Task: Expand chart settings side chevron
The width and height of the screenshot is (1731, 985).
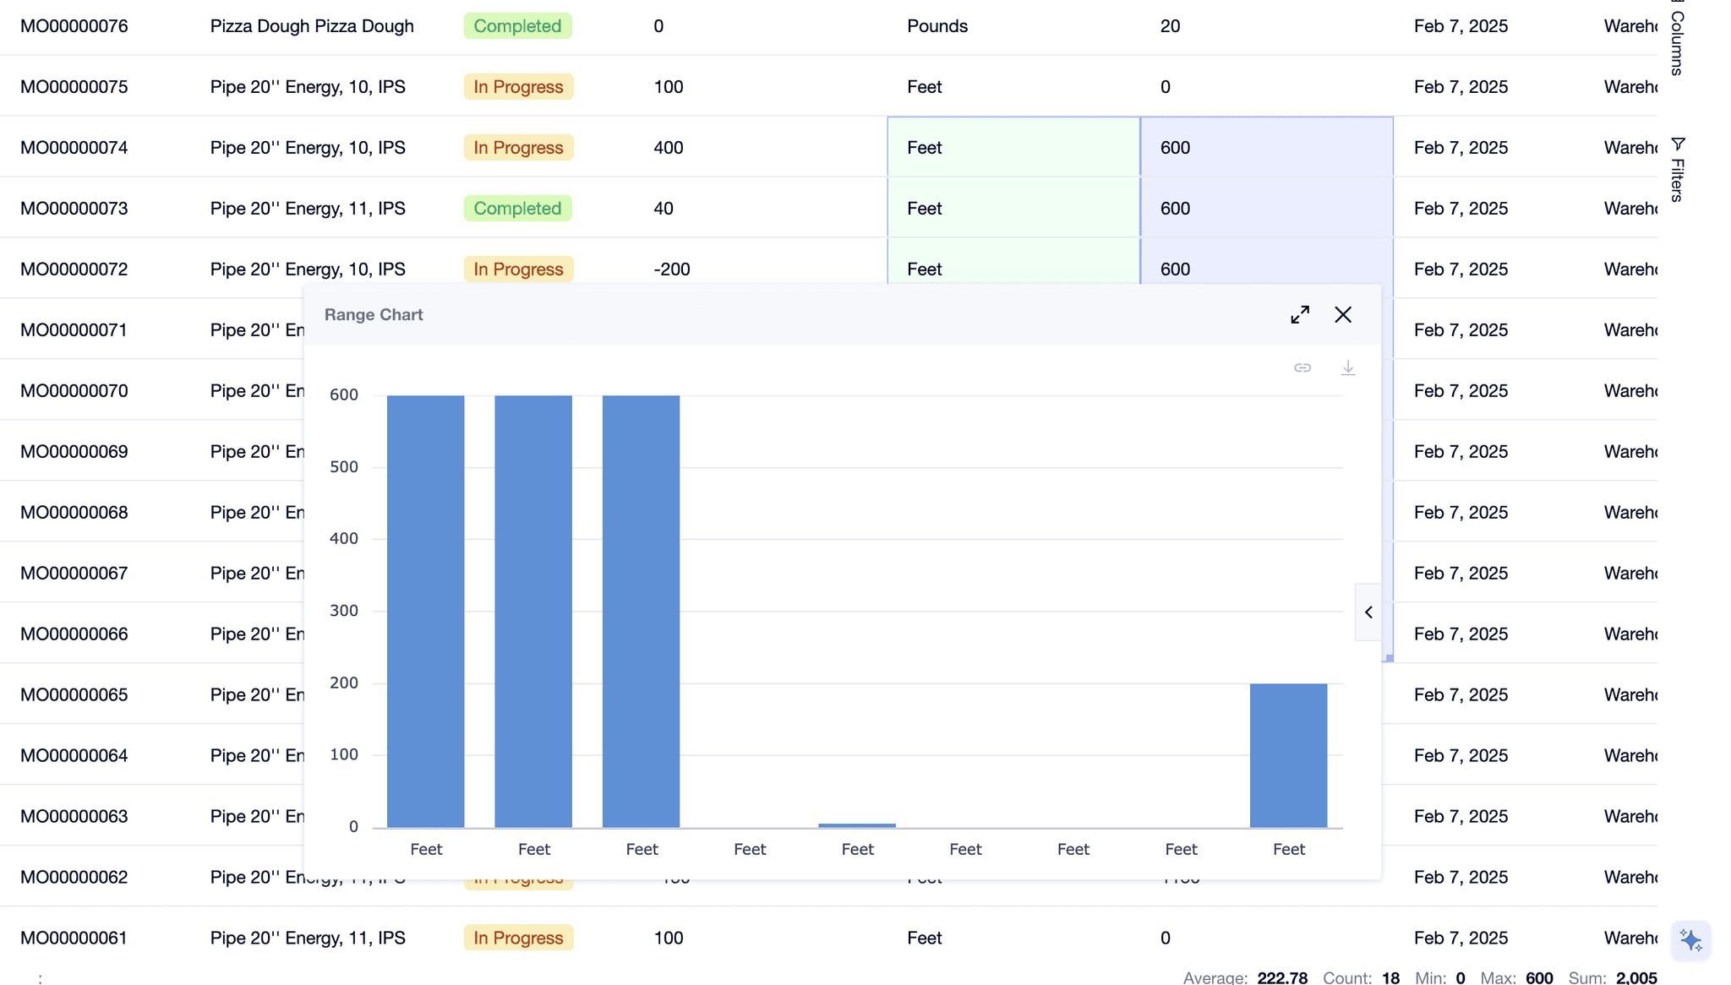Action: point(1368,612)
